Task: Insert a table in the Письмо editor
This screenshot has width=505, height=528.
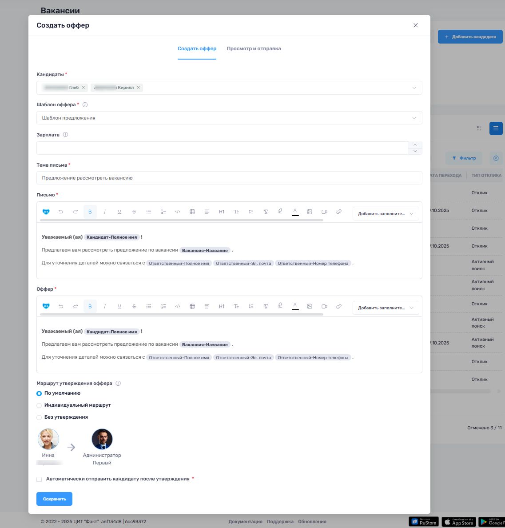Action: 192,212
